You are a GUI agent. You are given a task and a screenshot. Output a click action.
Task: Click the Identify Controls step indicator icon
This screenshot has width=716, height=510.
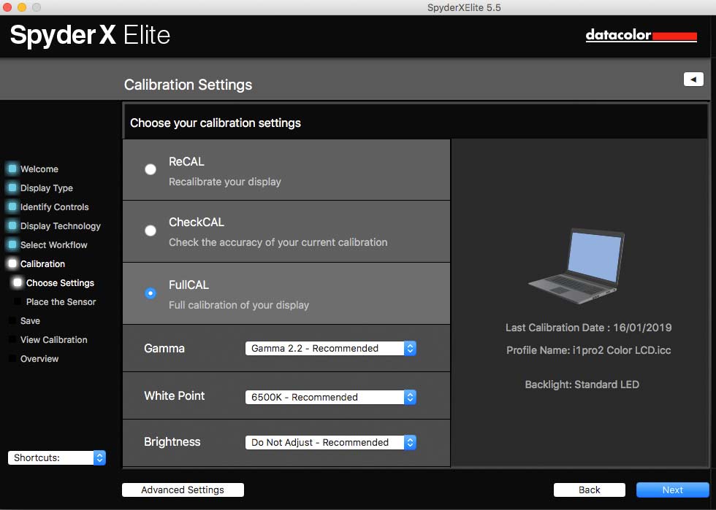pos(12,206)
